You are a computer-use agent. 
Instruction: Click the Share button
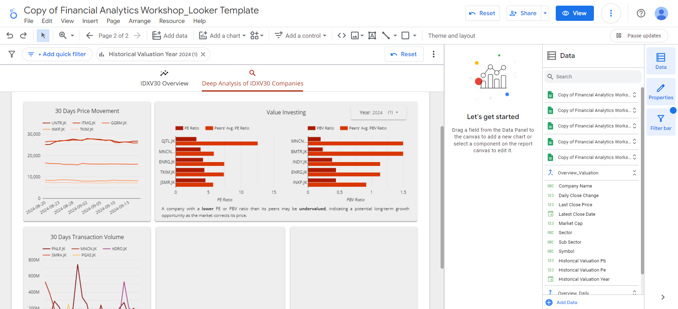point(524,13)
